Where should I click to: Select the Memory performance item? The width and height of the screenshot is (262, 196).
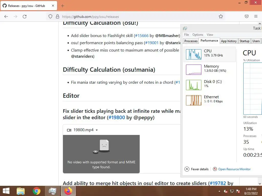[x=210, y=70]
